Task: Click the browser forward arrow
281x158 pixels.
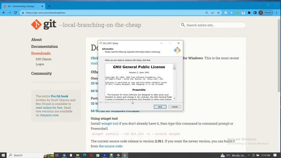Action: point(10,13)
